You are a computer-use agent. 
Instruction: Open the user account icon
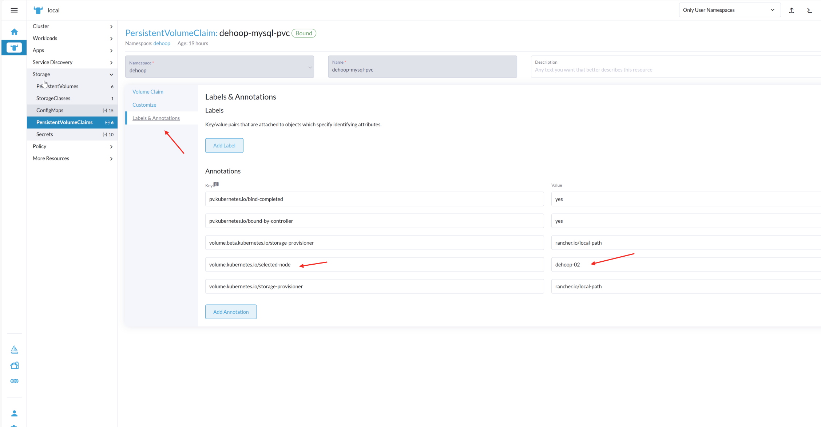pos(14,414)
